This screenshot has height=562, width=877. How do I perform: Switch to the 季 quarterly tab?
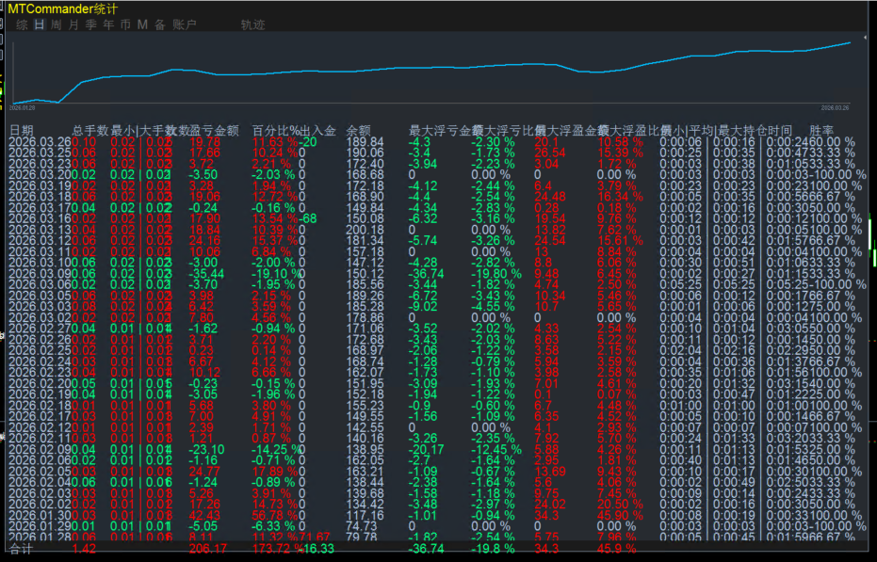[x=90, y=24]
